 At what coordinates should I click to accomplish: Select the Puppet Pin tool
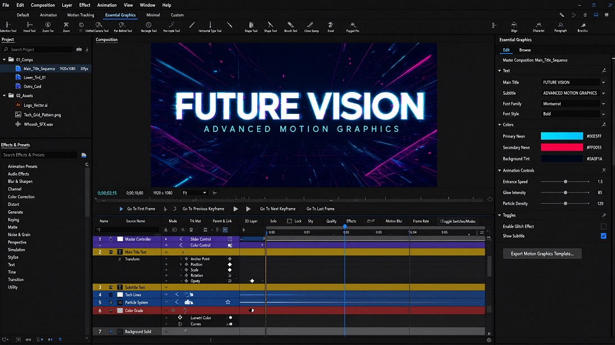pos(353,26)
